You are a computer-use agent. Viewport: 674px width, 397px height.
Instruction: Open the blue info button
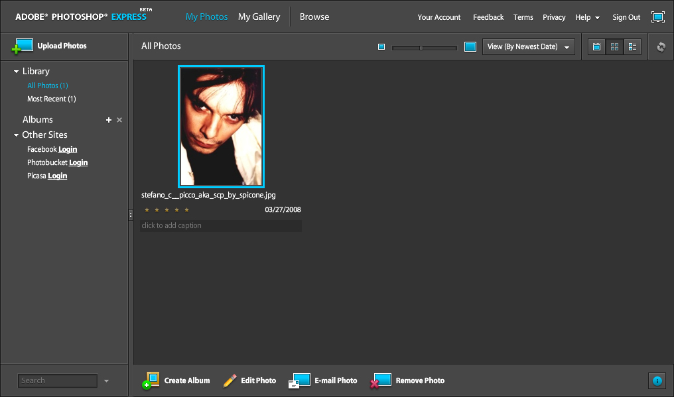click(657, 380)
